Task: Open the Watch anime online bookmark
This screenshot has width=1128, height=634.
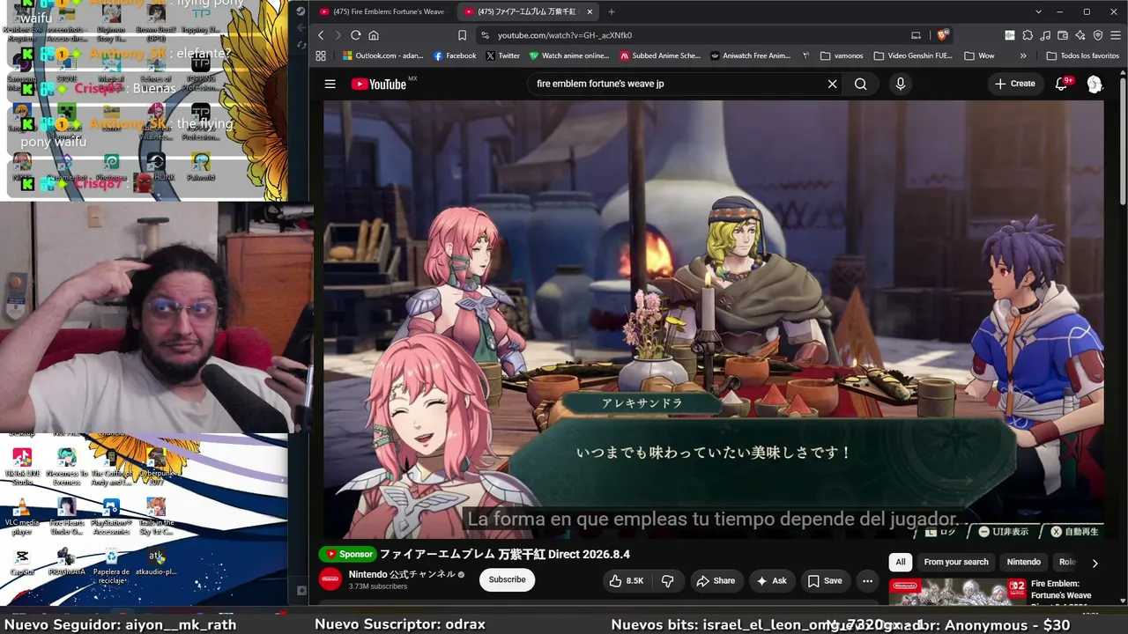Action: [568, 55]
